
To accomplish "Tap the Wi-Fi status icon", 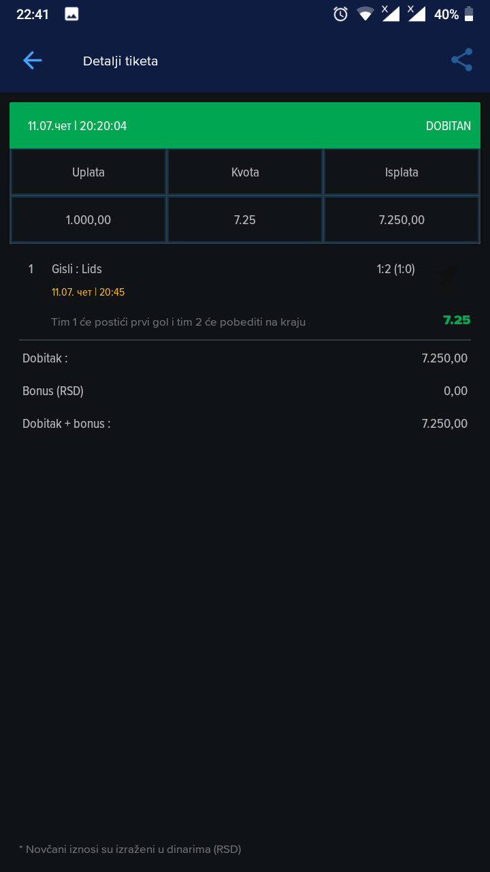I will pos(365,14).
